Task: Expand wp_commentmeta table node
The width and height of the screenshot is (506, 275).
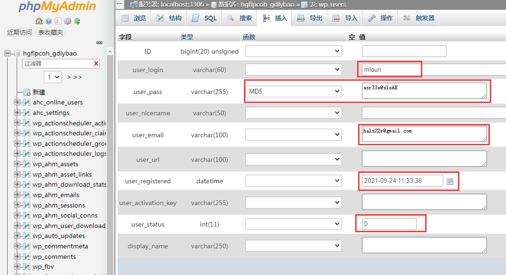Action: click(17, 246)
